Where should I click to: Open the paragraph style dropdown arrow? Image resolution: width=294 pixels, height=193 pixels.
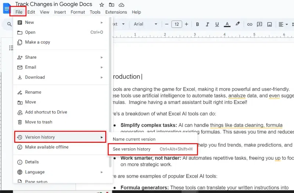123,24
